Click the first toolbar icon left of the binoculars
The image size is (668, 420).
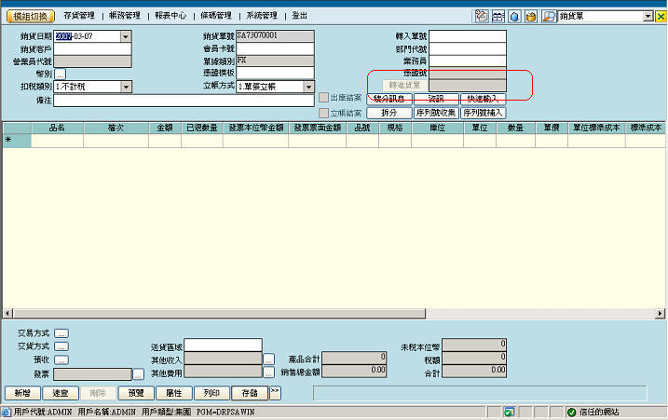pyautogui.click(x=481, y=17)
